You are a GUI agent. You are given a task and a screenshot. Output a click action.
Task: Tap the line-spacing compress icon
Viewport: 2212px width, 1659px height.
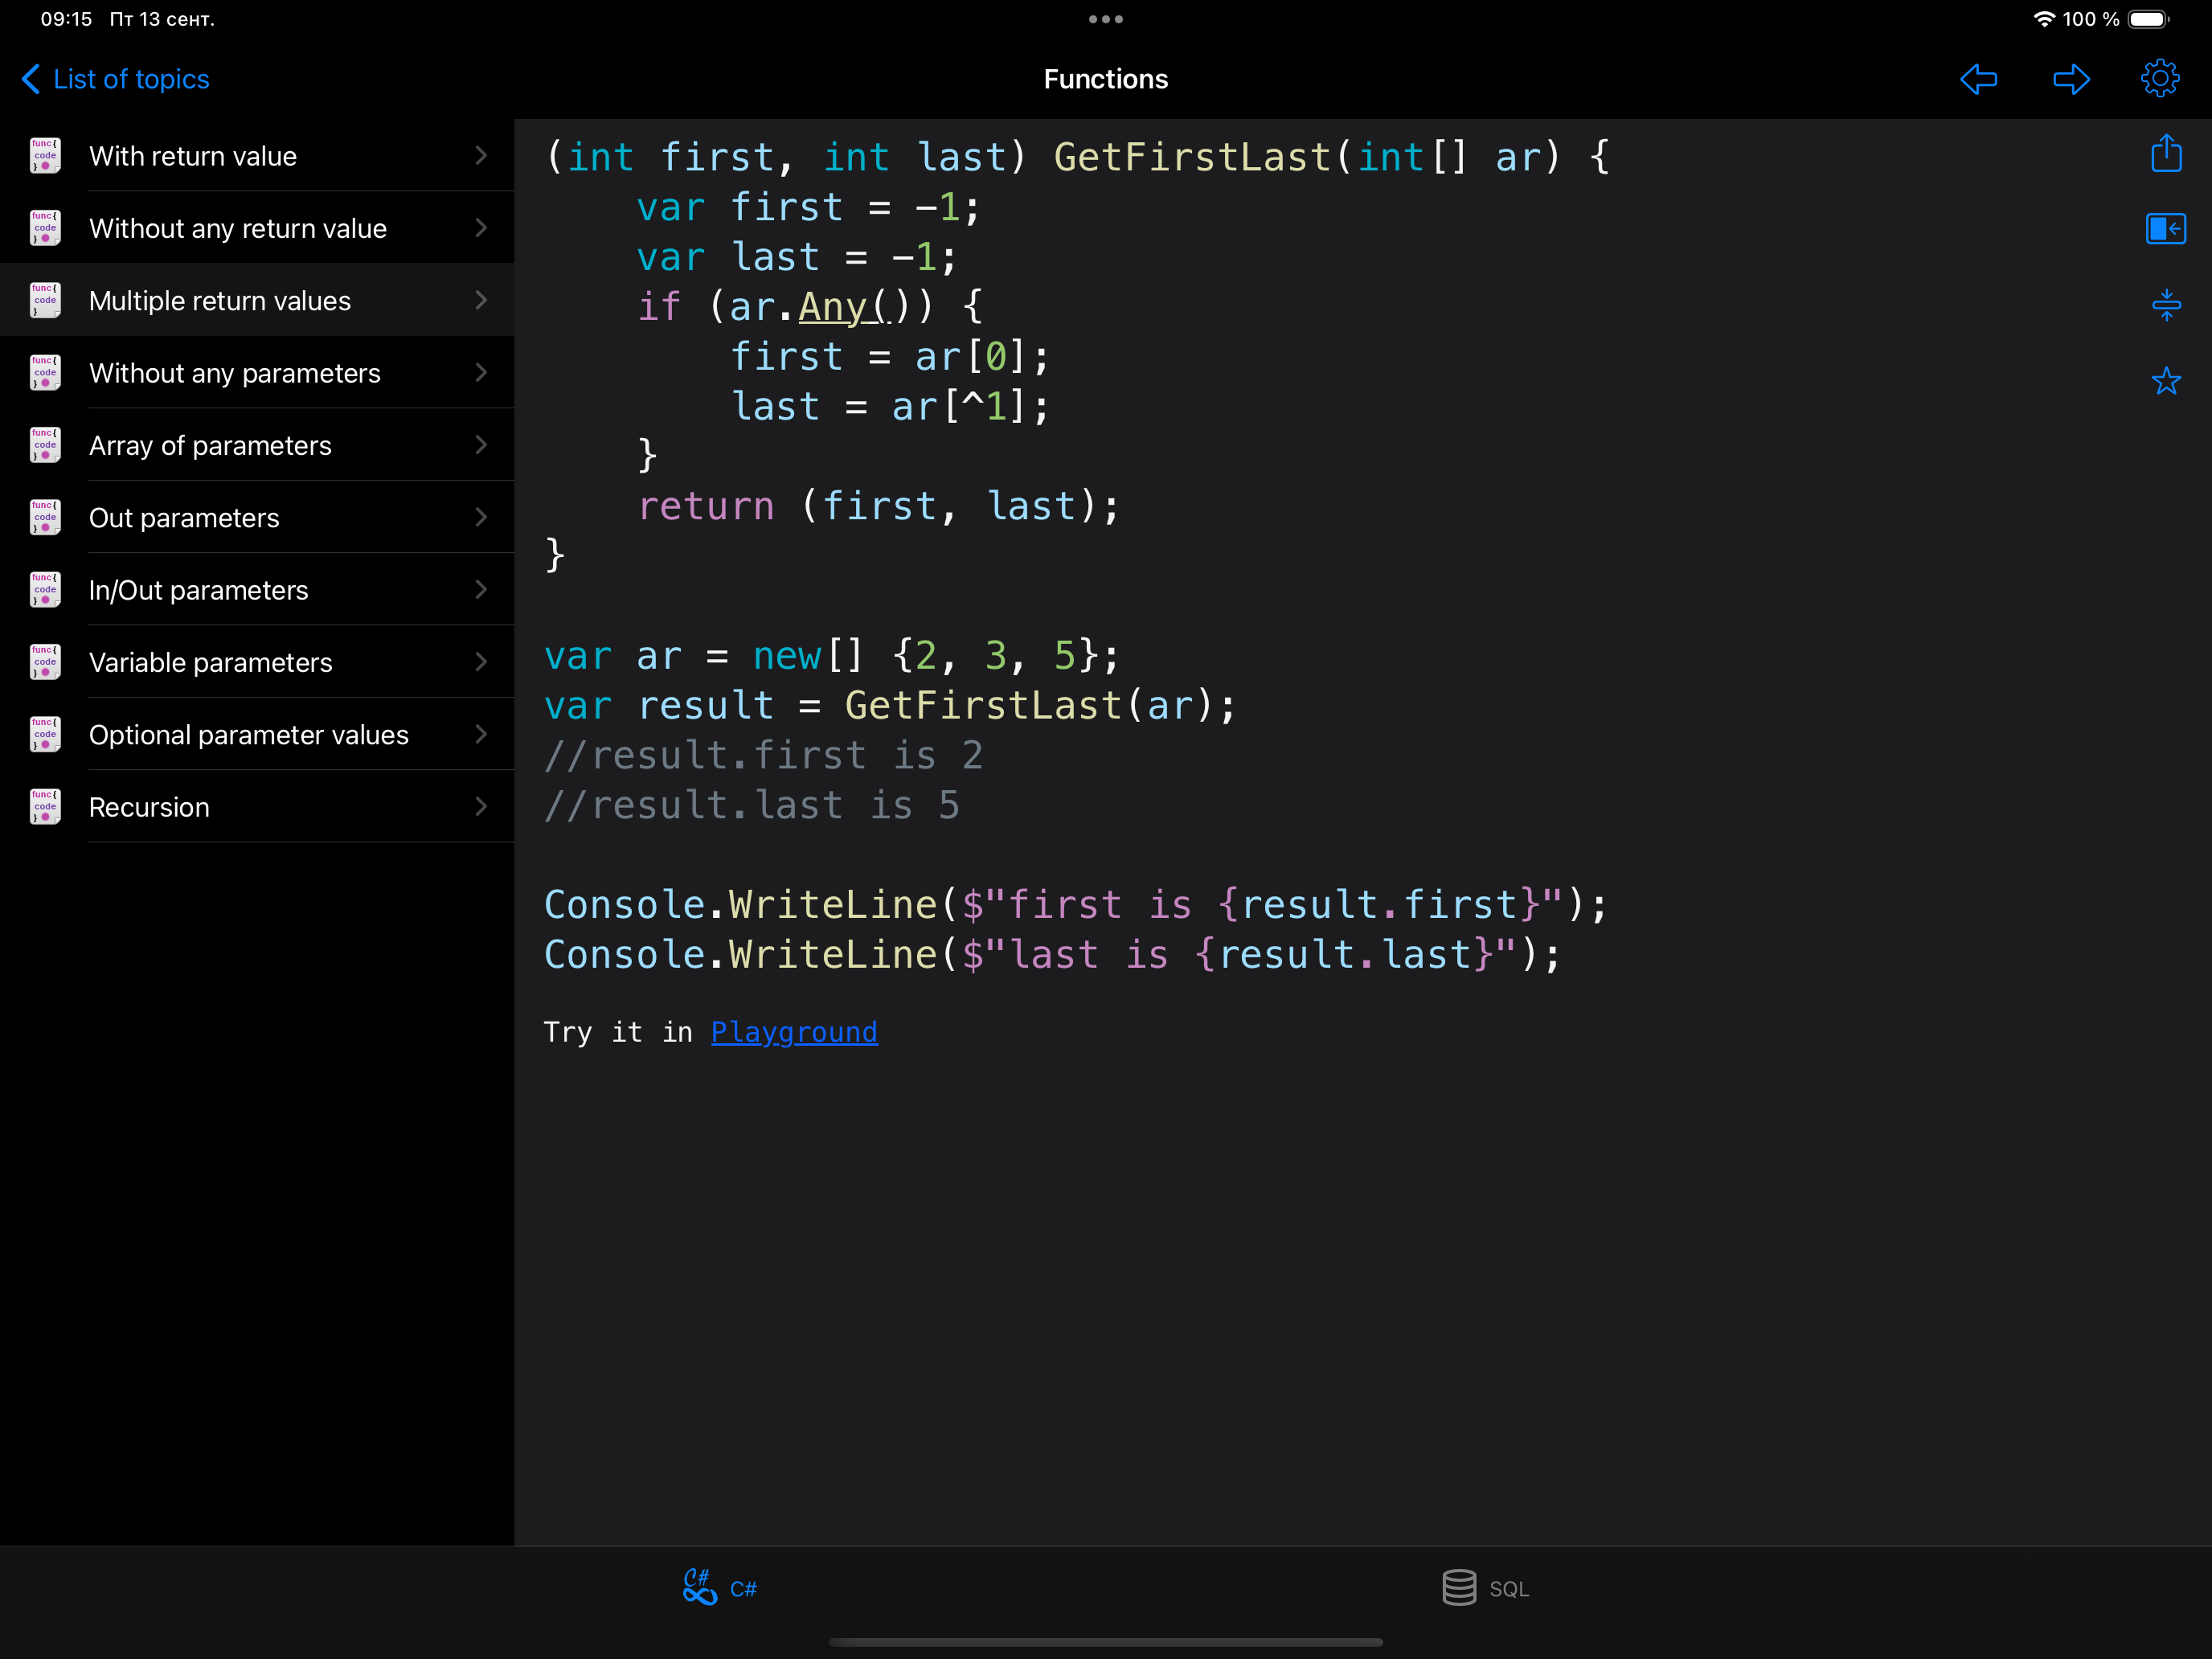click(2166, 304)
